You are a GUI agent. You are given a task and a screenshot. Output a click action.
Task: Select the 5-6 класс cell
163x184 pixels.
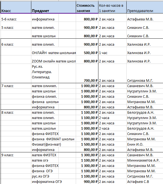[x=16, y=18]
